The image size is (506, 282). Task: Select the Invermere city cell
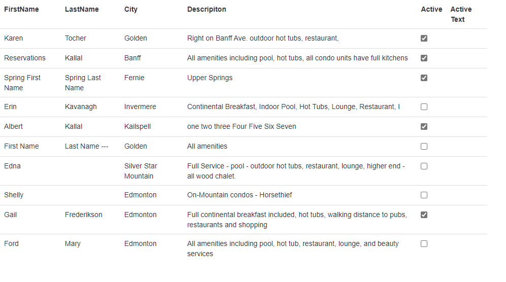tap(140, 107)
